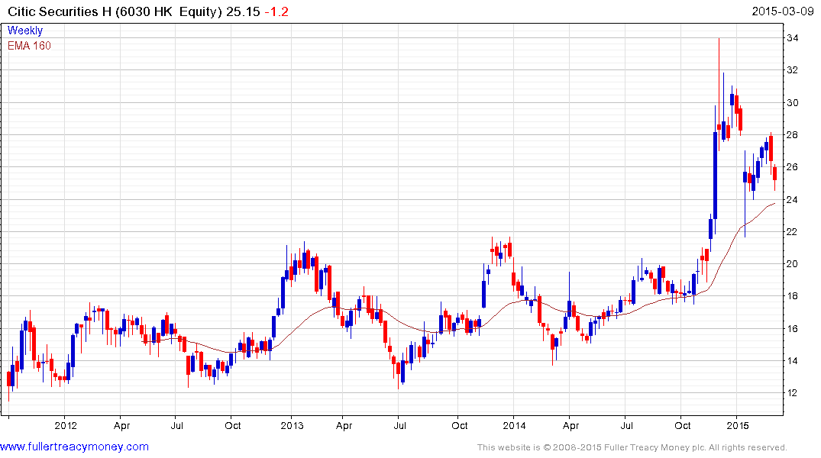Image resolution: width=821 pixels, height=458 pixels.
Task: Click the '22' price axis label
Action: point(792,231)
